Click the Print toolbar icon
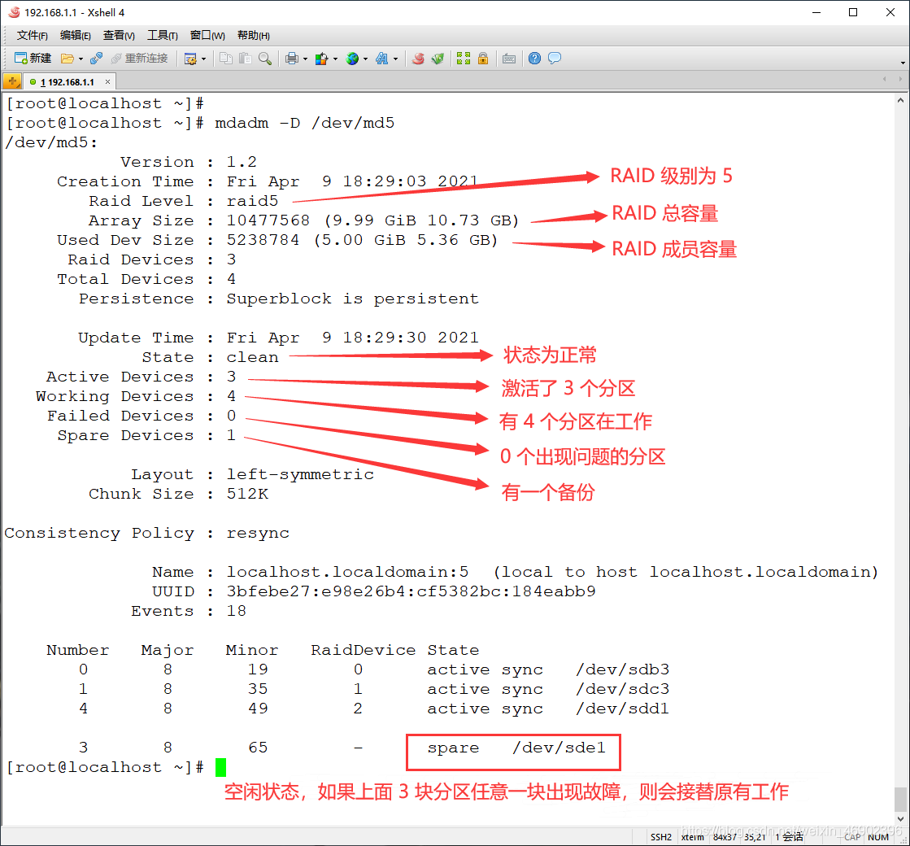This screenshot has height=846, width=910. coord(292,59)
